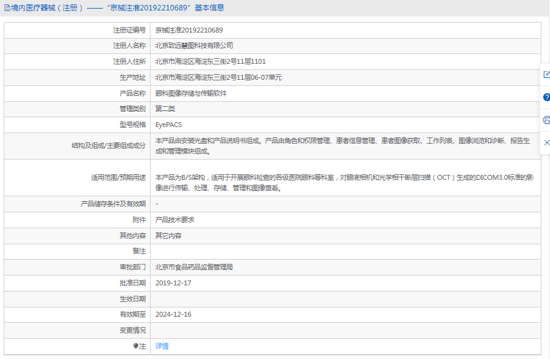The image size is (550, 359).
Task: Click the expiry date 2024-12-16
Action: tap(173, 314)
